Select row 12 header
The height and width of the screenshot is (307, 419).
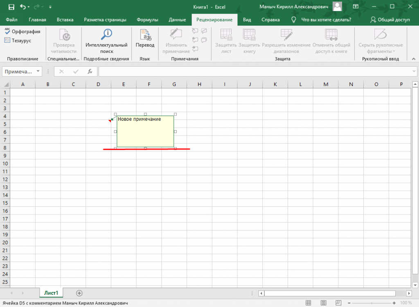(5, 179)
